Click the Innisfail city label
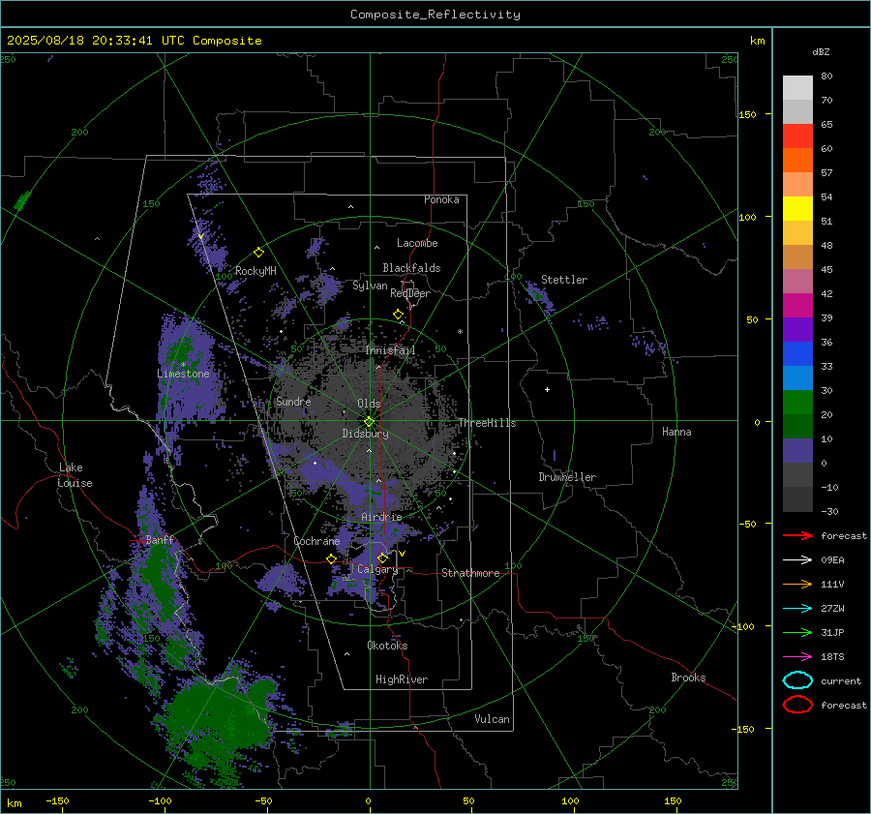The width and height of the screenshot is (871, 814). (x=390, y=350)
